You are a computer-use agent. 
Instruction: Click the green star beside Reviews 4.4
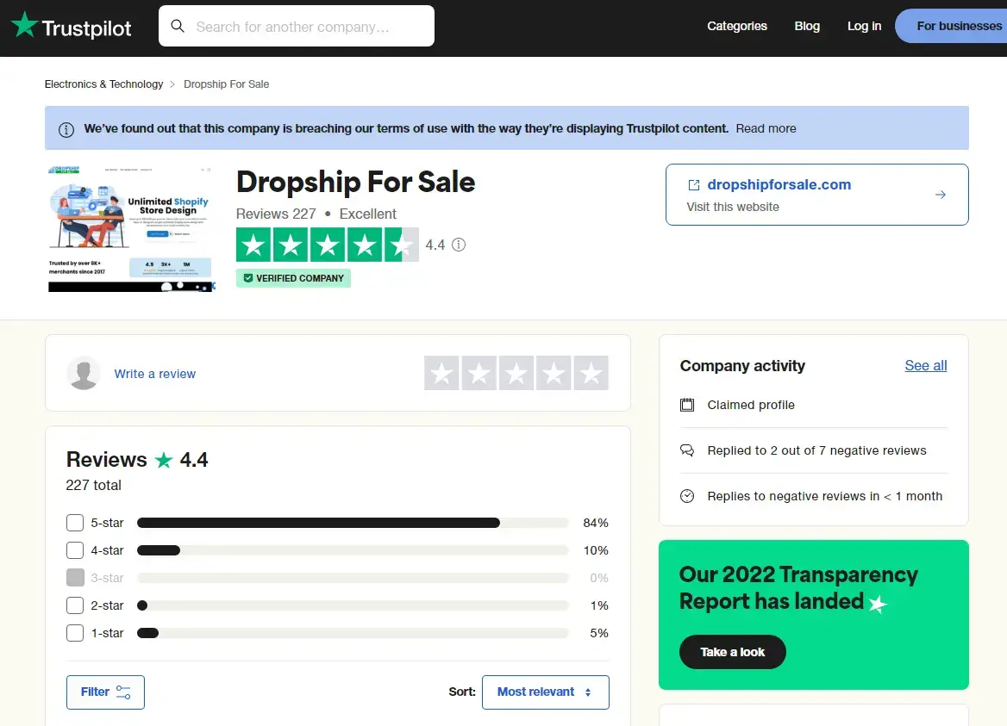coord(164,460)
